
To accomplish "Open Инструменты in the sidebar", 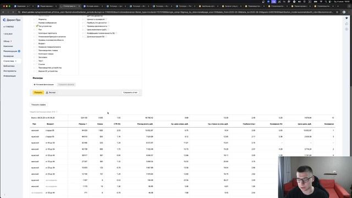I will pyautogui.click(x=10, y=71).
